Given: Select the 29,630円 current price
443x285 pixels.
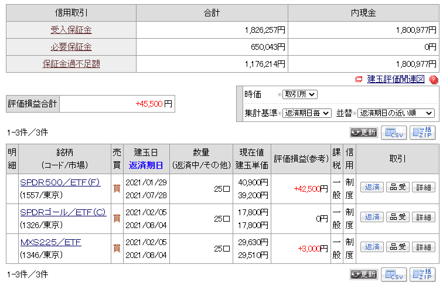Looking at the screenshot, I should [x=253, y=242].
